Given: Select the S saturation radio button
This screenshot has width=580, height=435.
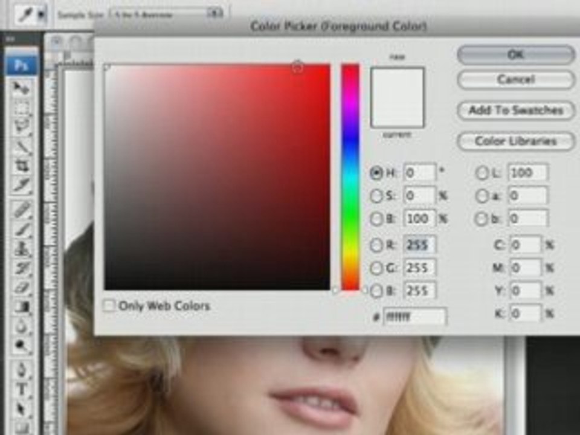Looking at the screenshot, I should tap(376, 196).
